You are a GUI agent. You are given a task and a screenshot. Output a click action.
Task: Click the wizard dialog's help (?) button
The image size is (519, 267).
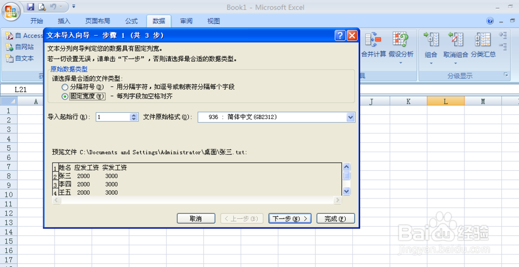(x=340, y=35)
